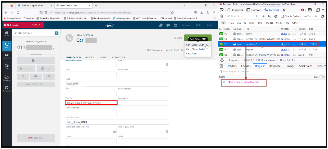This screenshot has height=149, width=328.
Task: Open the Not Ready status dropdown
Action: point(23,25)
